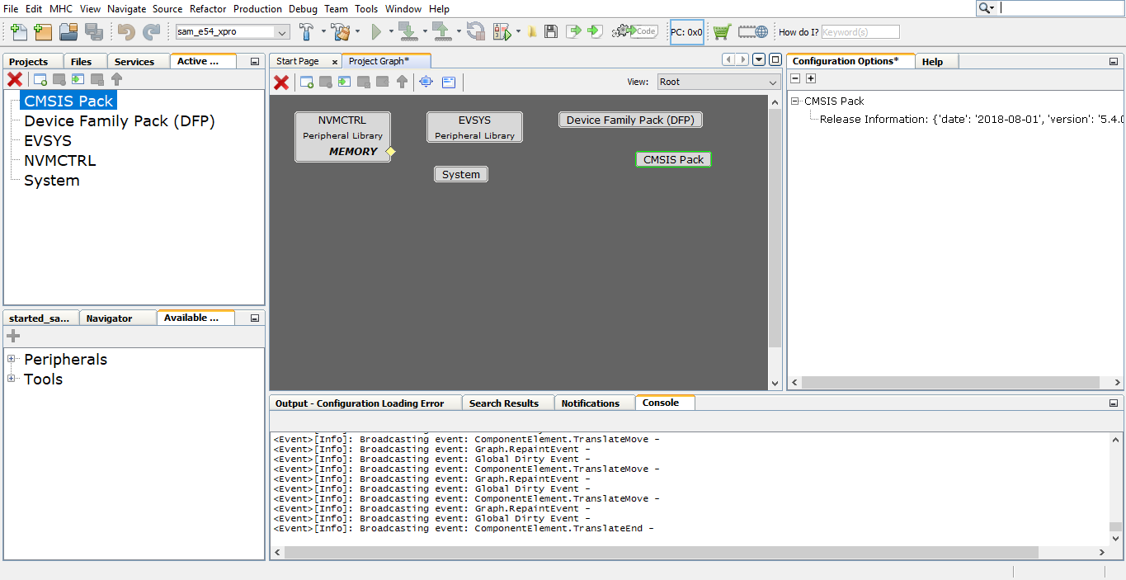Open the Embedded Store shopping cart

719,31
